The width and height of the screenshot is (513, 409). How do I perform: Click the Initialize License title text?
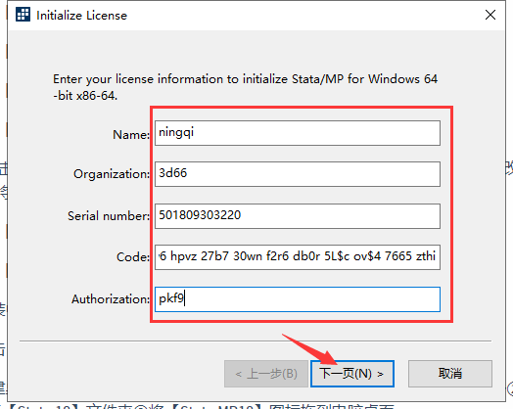coord(81,16)
